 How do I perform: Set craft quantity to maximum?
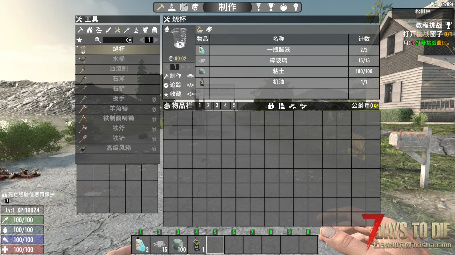coord(189,67)
